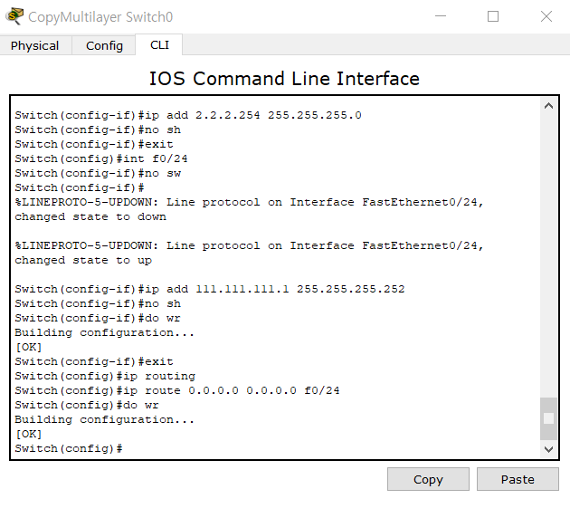Click 'changed state to up' text

[83, 260]
